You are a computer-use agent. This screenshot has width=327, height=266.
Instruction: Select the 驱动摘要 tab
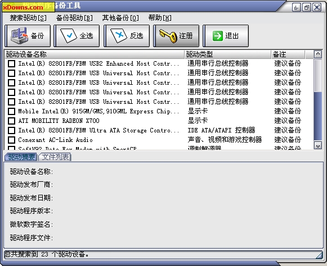click(21, 157)
